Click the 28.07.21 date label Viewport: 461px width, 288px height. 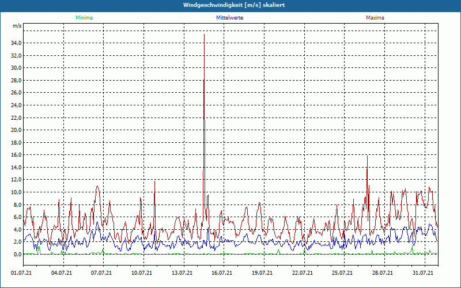[x=383, y=273]
